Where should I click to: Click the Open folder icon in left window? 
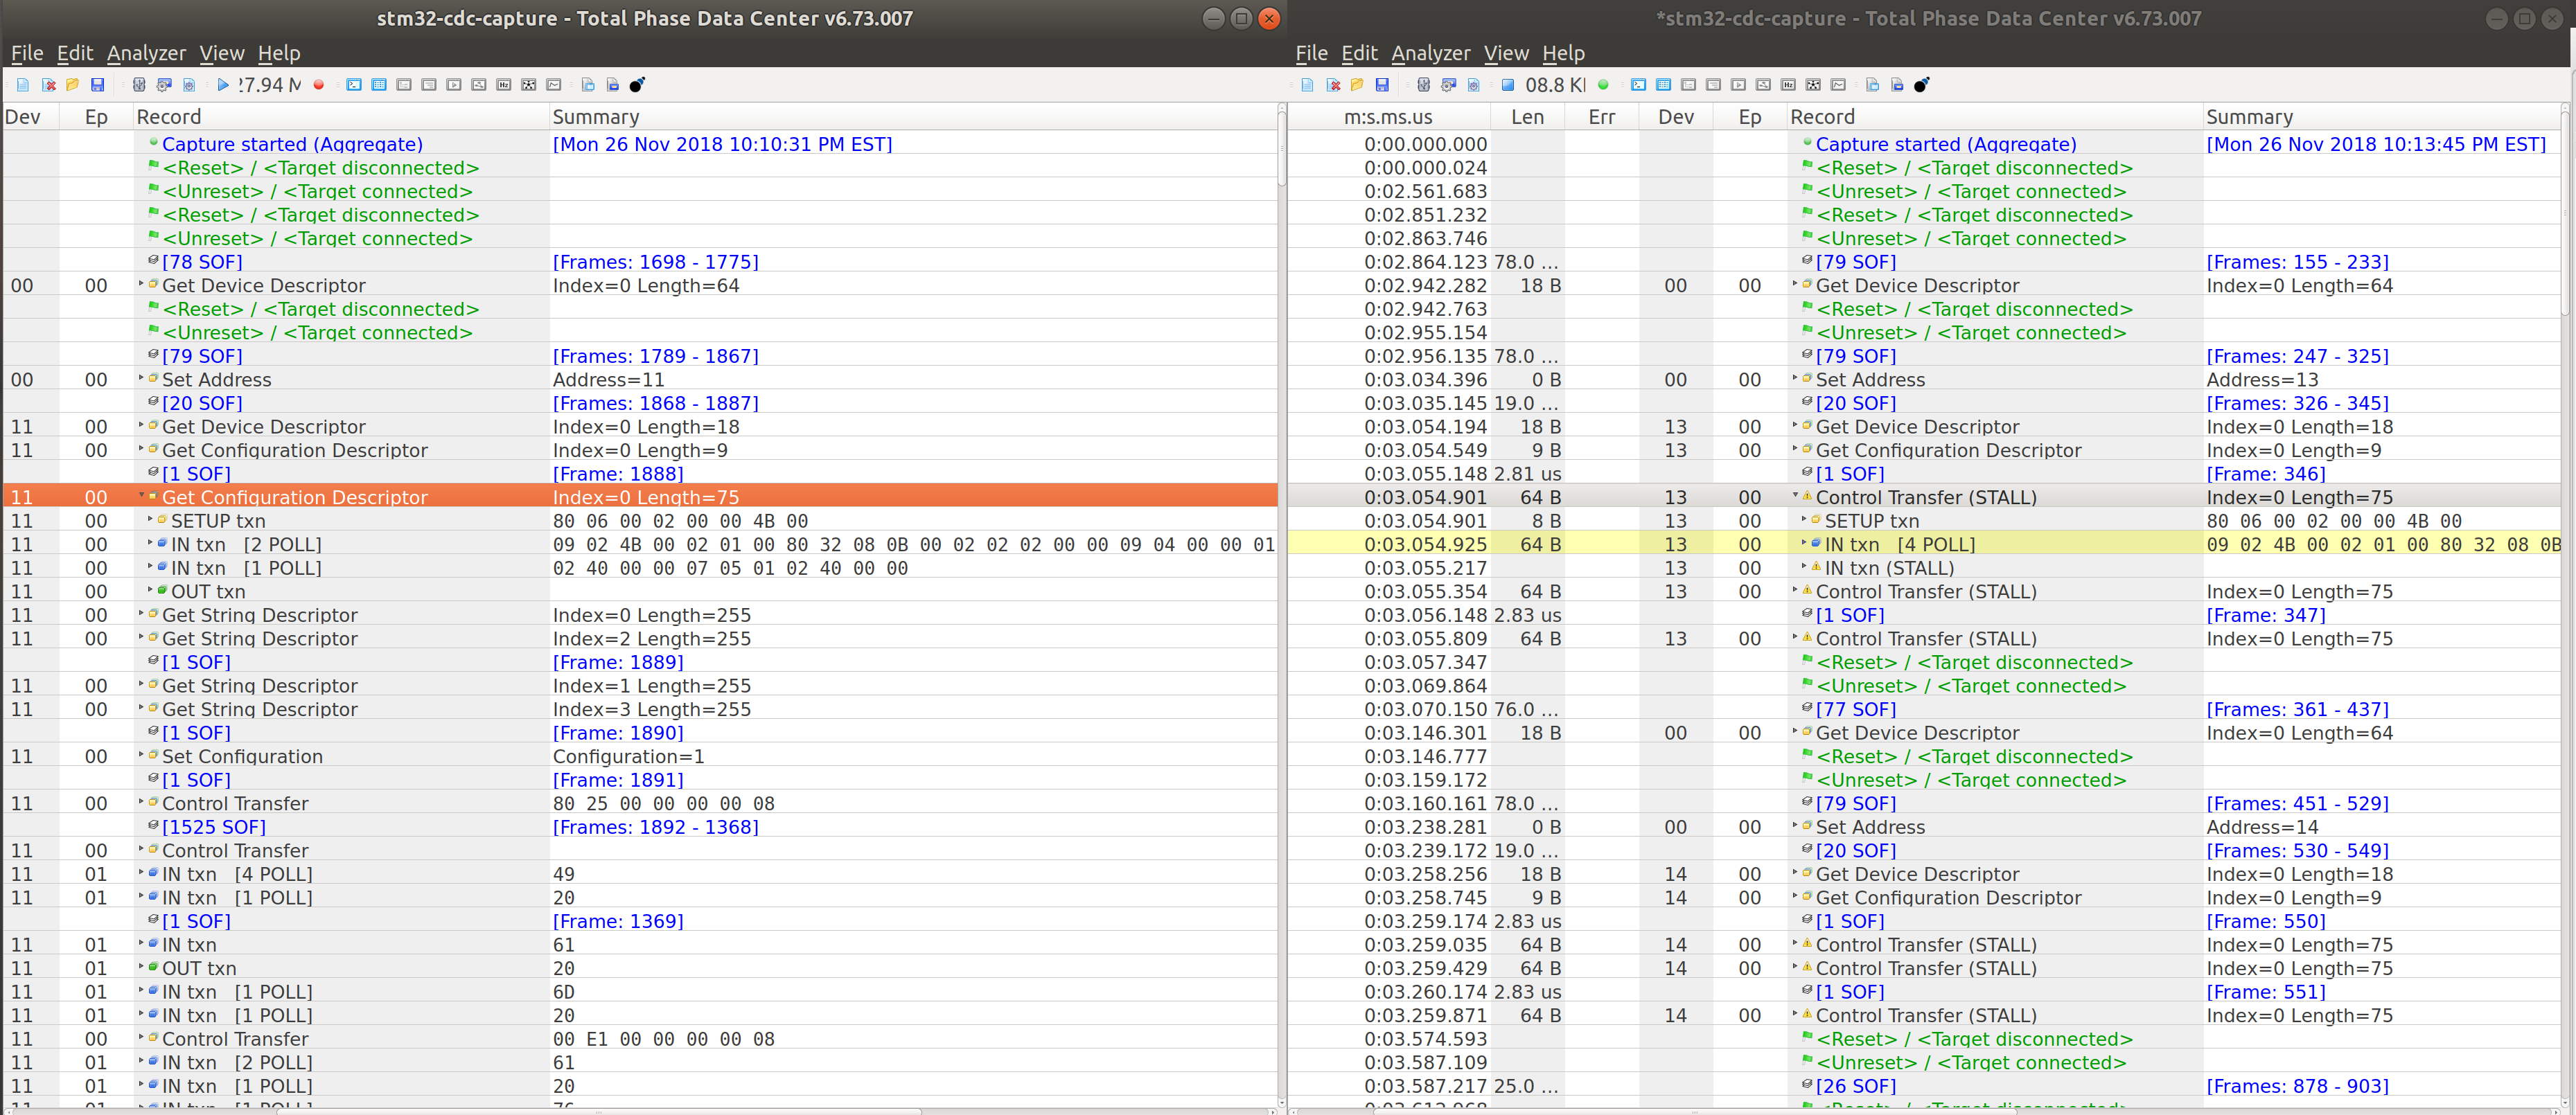pos(72,85)
